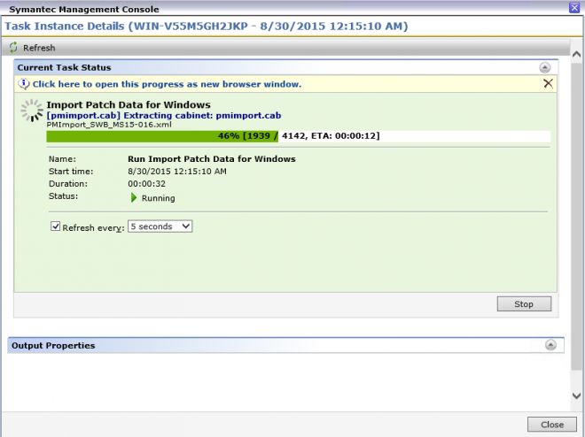Collapse the Output Properties panel
Viewport: 585px width, 437px height.
coord(550,345)
